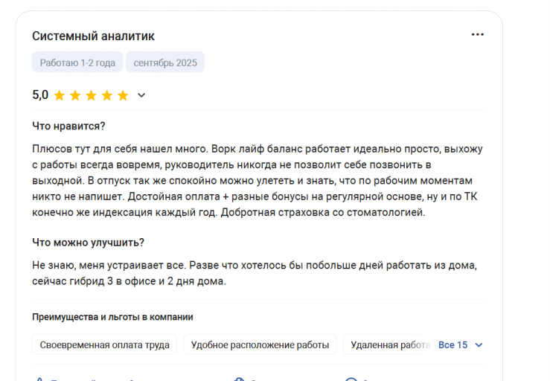The width and height of the screenshot is (550, 381).
Task: Click the 'Что нравится?' heading
Action: 68,126
